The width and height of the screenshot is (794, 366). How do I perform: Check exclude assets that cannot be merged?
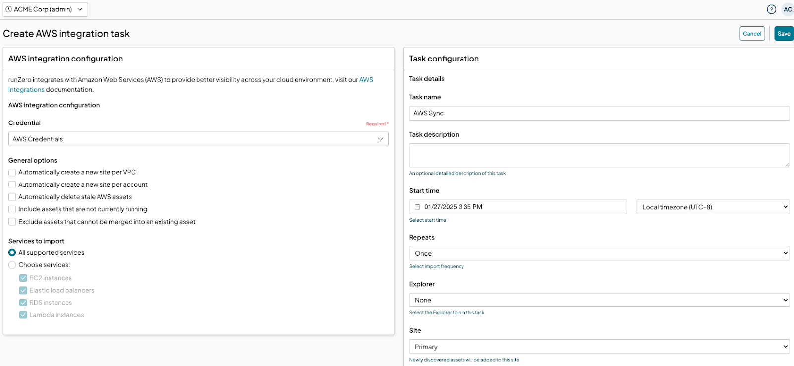[12, 222]
